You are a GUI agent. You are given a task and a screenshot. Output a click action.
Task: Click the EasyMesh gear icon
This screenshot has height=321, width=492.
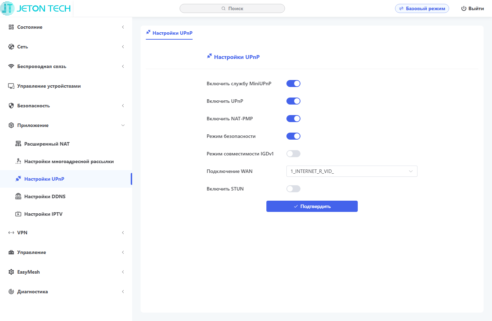[x=11, y=272]
